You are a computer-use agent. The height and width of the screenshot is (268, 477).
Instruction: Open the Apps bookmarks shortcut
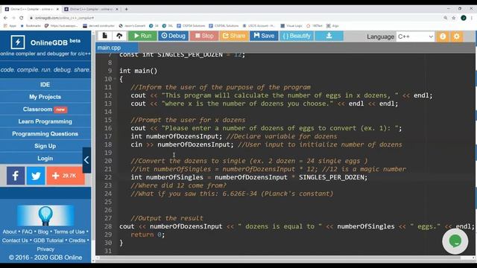point(10,26)
